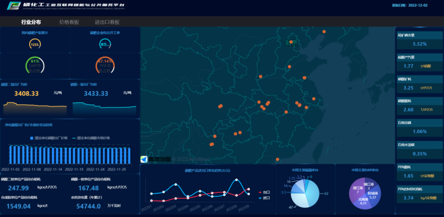Click the 202205 axis label on trend chart

(x=195, y=208)
